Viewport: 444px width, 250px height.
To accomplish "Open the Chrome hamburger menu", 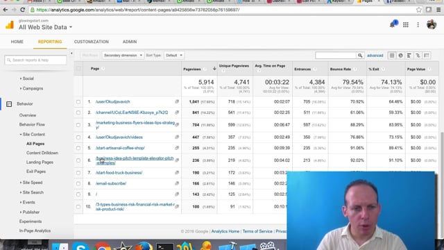I will pyautogui.click(x=438, y=10).
